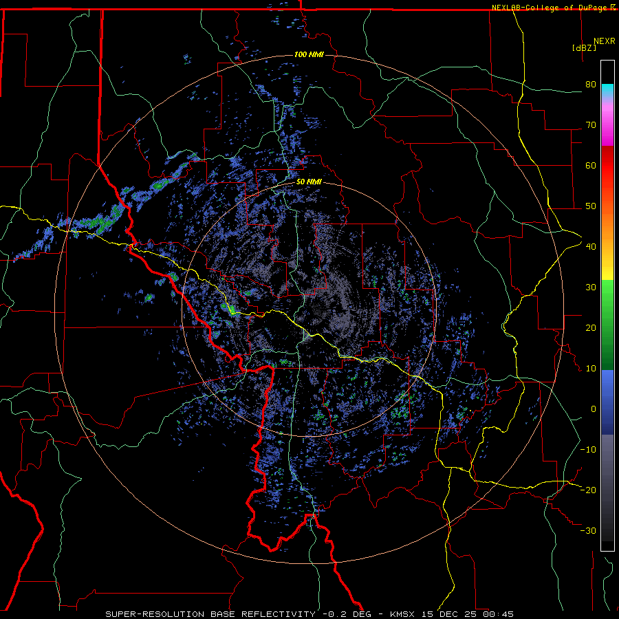
Task: Click the red segment of the color bar
Action: [607, 166]
